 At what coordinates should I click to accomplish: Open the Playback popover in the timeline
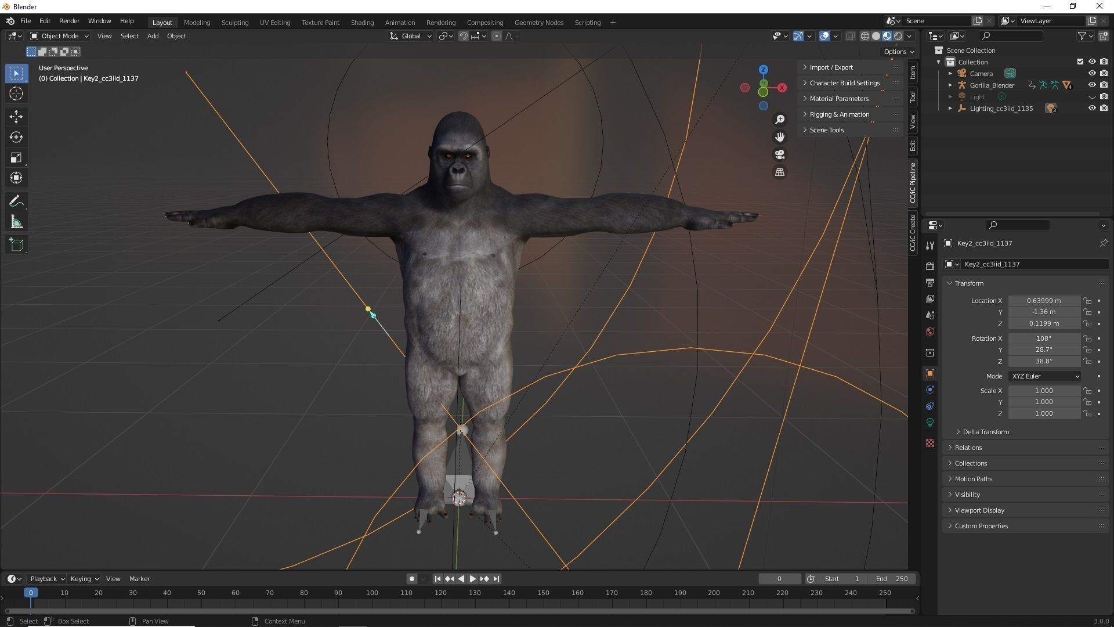[x=47, y=579]
